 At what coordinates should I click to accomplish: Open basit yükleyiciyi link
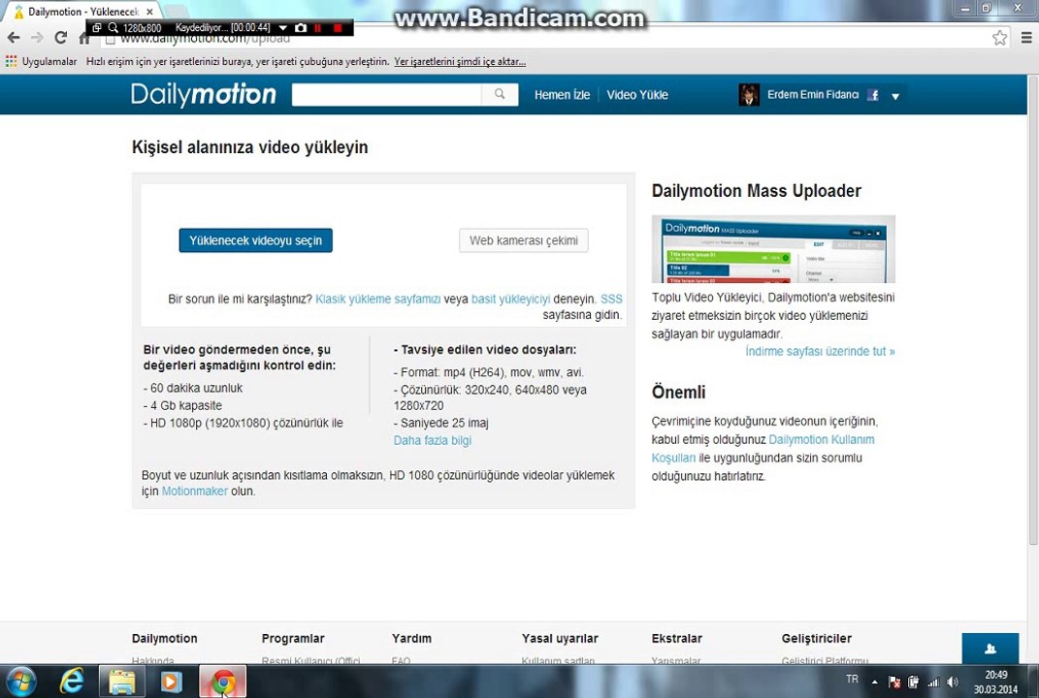point(510,299)
